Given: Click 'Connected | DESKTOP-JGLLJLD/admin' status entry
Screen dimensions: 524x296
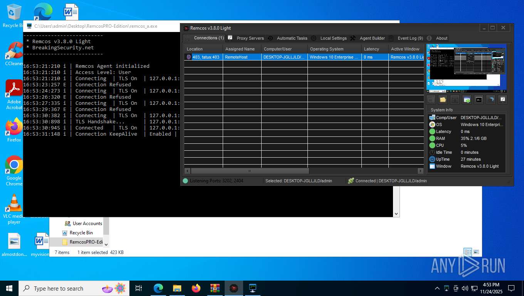Looking at the screenshot, I should tap(387, 181).
